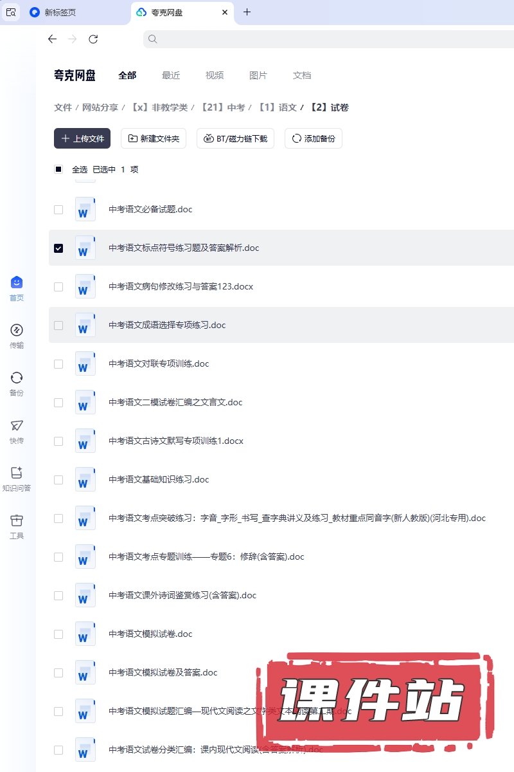This screenshot has height=772, width=514.
Task: Click the BT/磁力链下载 button
Action: click(x=235, y=138)
